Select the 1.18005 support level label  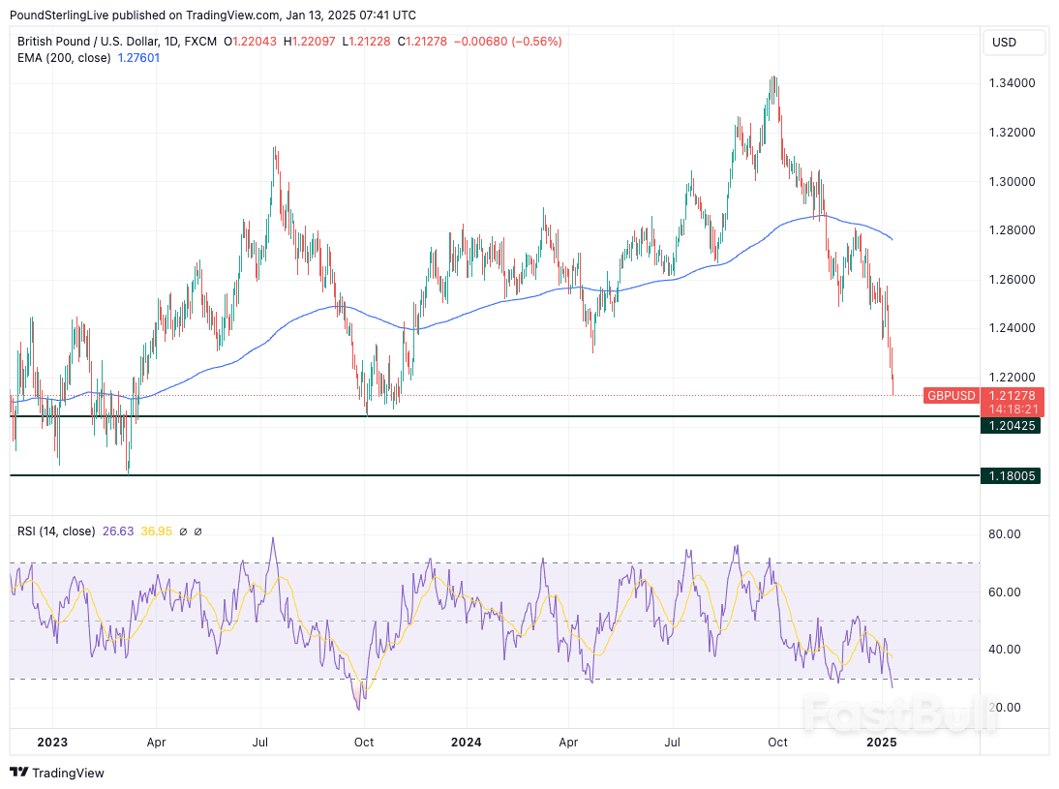[x=1012, y=475]
